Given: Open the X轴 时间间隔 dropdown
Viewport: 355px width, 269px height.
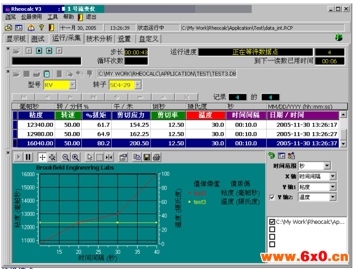Looking at the screenshot, I should click(x=333, y=176).
